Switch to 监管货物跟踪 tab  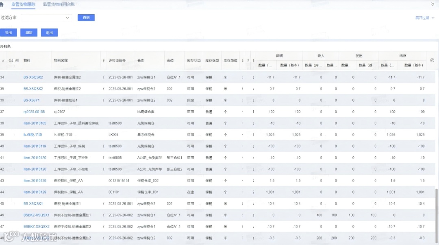[x=23, y=4]
